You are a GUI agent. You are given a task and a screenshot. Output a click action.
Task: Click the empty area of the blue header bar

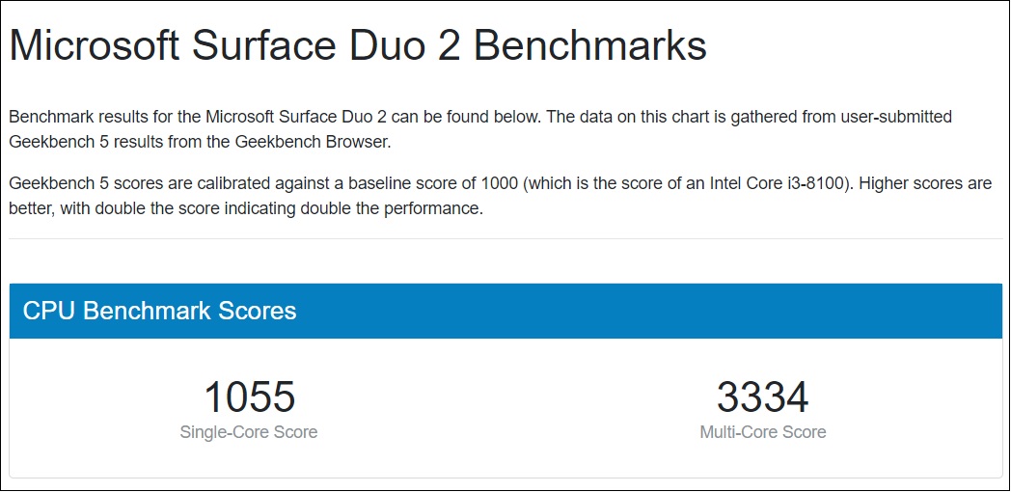click(644, 311)
